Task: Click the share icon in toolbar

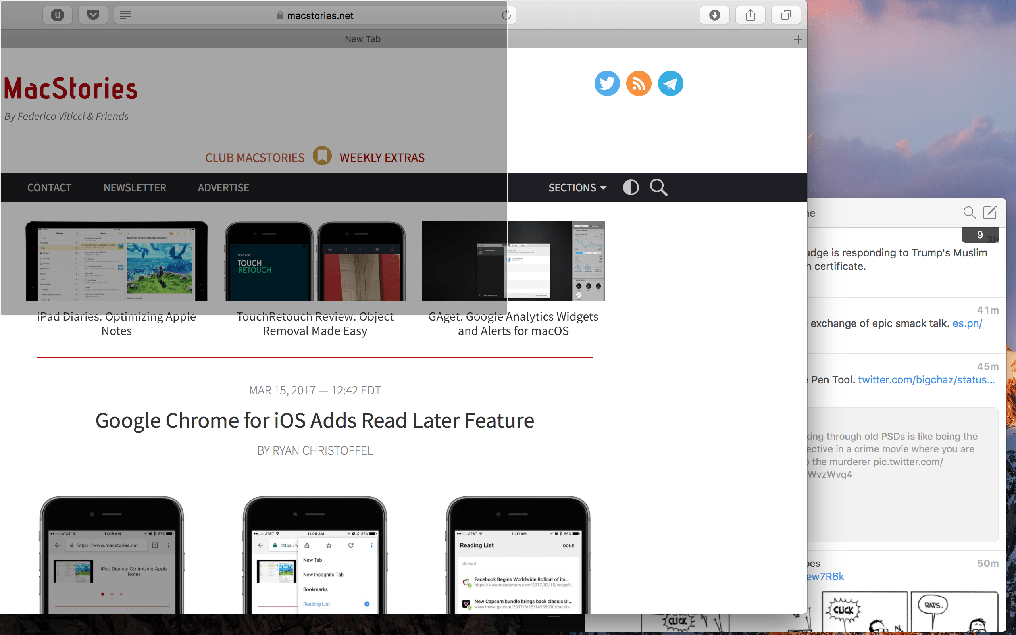Action: point(750,14)
